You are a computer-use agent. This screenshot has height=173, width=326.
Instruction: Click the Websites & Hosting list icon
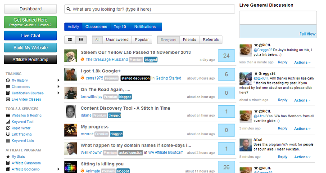pyautogui.click(x=8, y=115)
